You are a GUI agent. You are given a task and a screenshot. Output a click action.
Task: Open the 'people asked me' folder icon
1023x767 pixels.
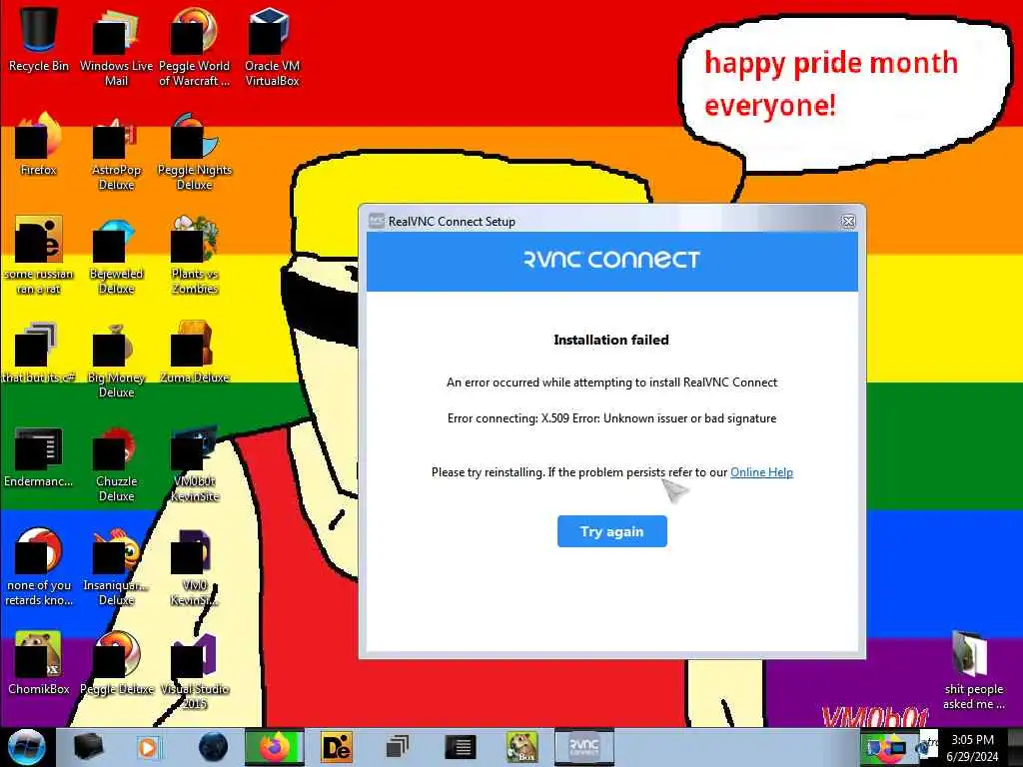[973, 670]
